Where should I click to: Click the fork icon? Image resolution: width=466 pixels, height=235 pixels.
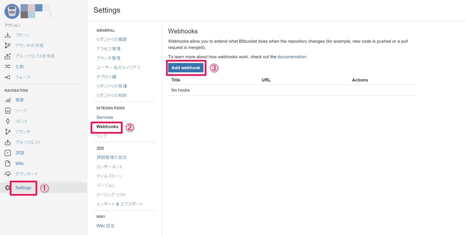(x=8, y=77)
